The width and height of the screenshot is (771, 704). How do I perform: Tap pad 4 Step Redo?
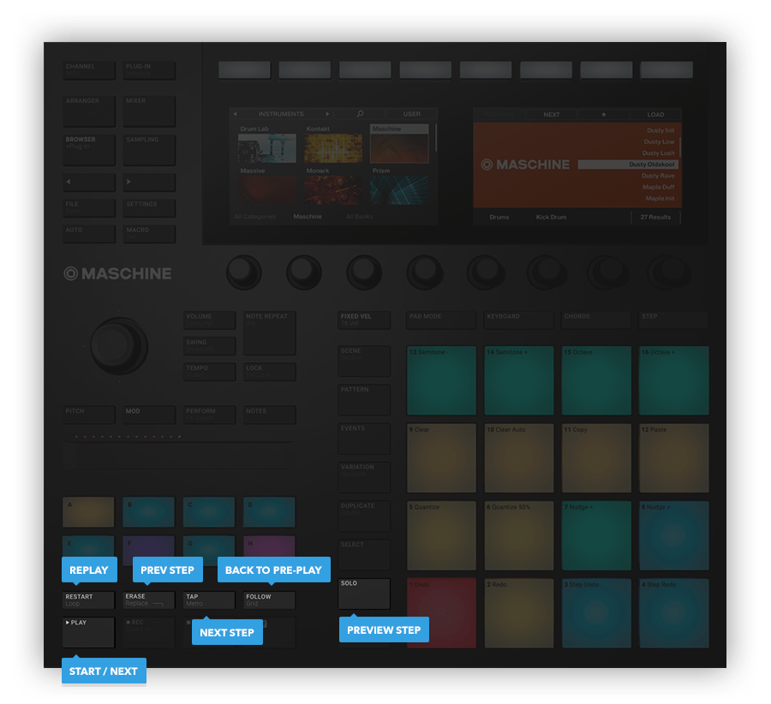pos(674,612)
